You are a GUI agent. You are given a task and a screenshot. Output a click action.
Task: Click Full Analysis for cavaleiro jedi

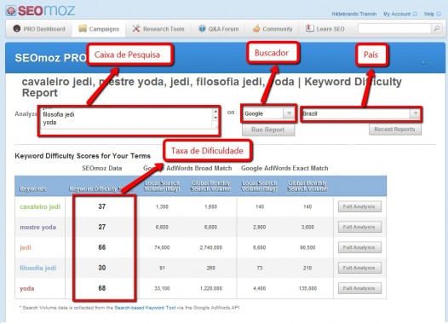click(359, 206)
